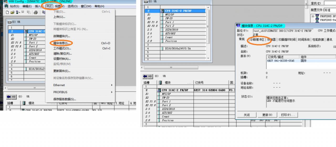Image resolution: width=336 pixels, height=147 pixels.
Task: Select 模块信息(I)... menu entry
Action: (x=80, y=43)
